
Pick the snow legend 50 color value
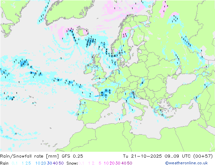pos(130,163)
